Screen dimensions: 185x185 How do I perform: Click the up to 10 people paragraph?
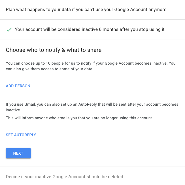[x=91, y=66]
